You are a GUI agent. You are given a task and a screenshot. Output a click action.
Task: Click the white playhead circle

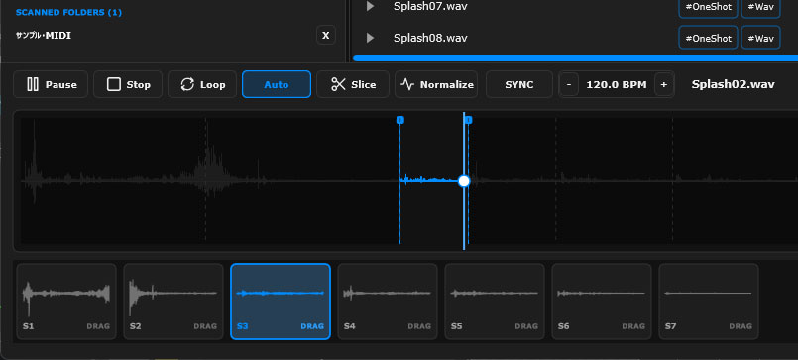click(464, 181)
